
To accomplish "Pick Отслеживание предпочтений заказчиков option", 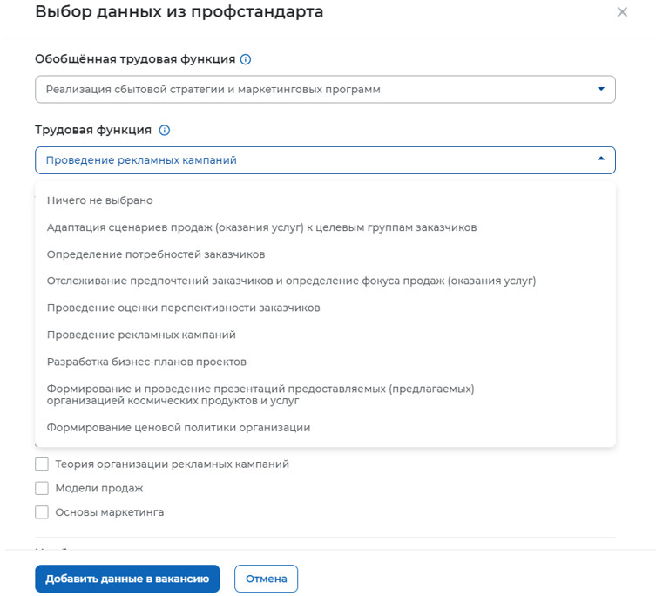I will tap(291, 281).
